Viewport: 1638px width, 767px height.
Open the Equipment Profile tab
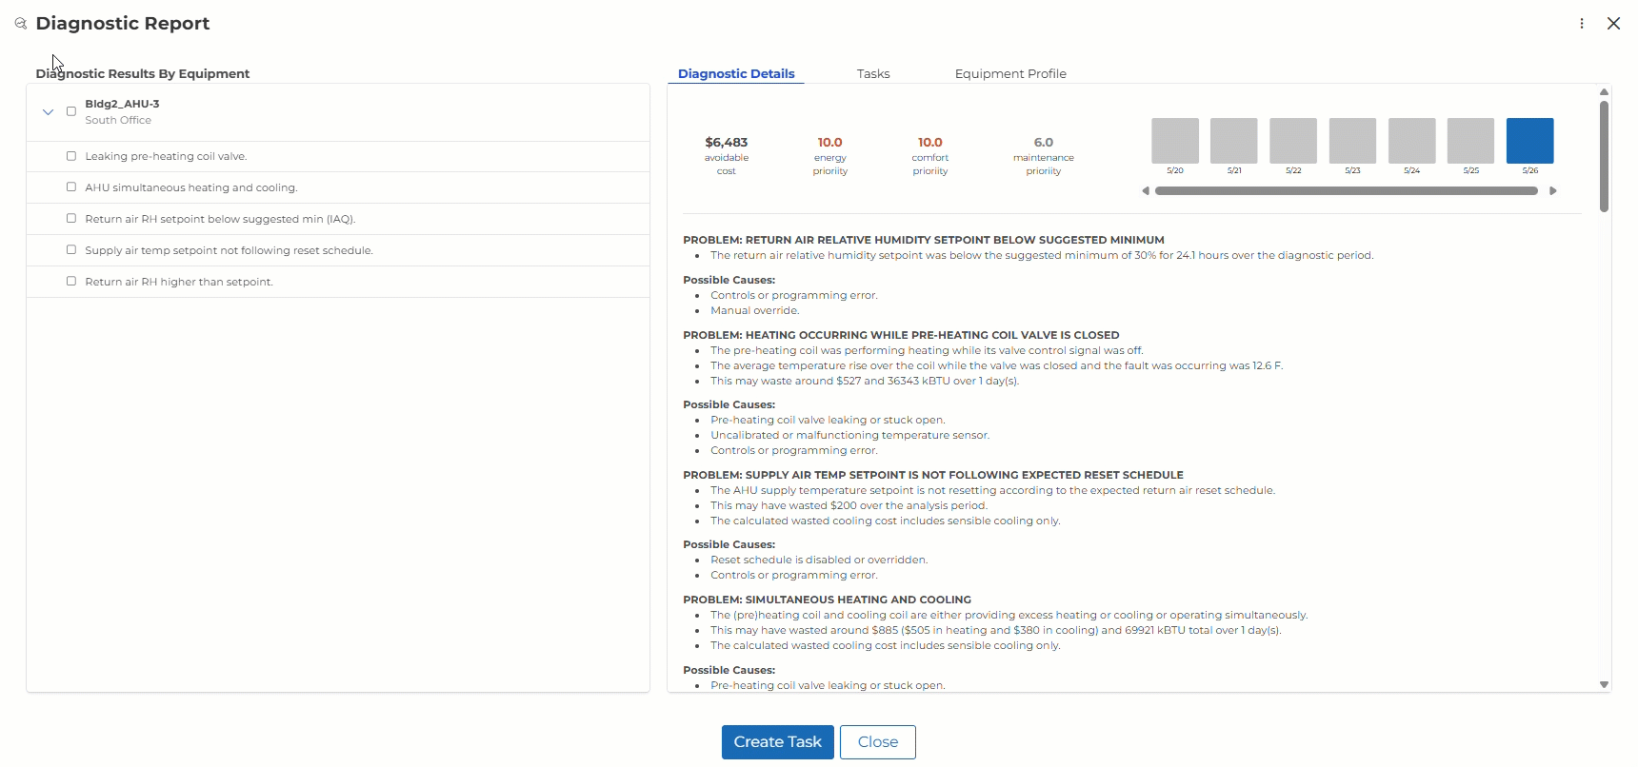click(1010, 73)
